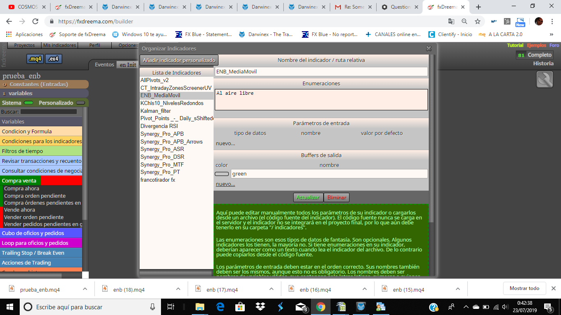
Task: Open a new browser tab
Action: (478, 7)
